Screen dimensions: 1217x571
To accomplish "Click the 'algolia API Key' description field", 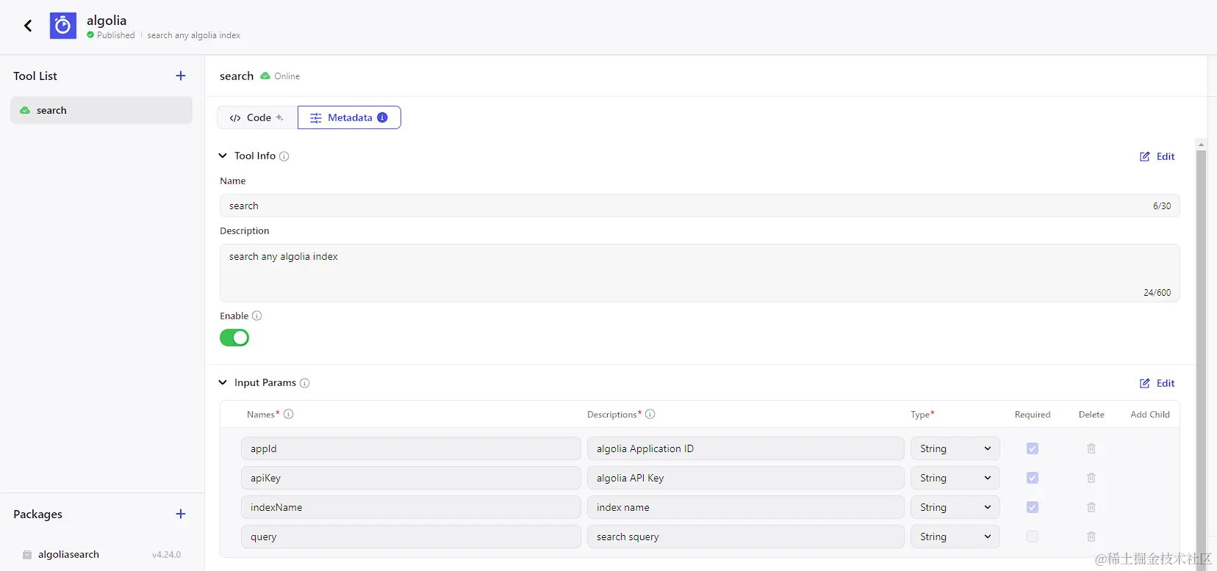I will coord(746,478).
